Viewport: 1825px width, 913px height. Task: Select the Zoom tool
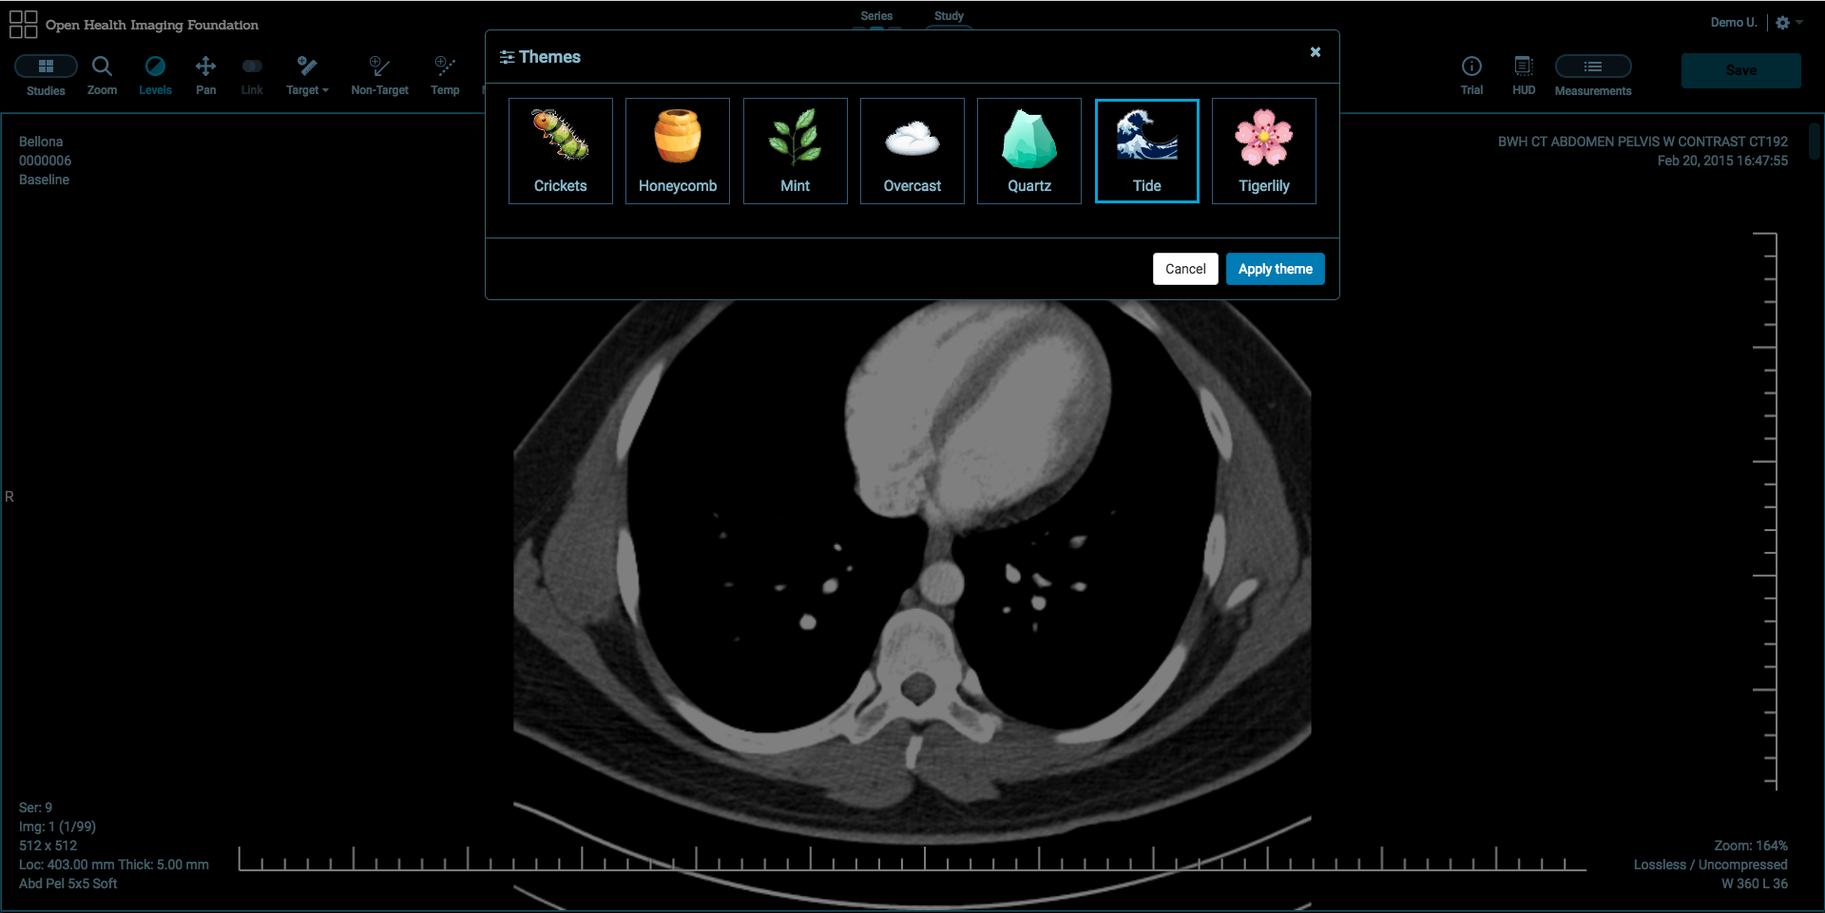(102, 75)
